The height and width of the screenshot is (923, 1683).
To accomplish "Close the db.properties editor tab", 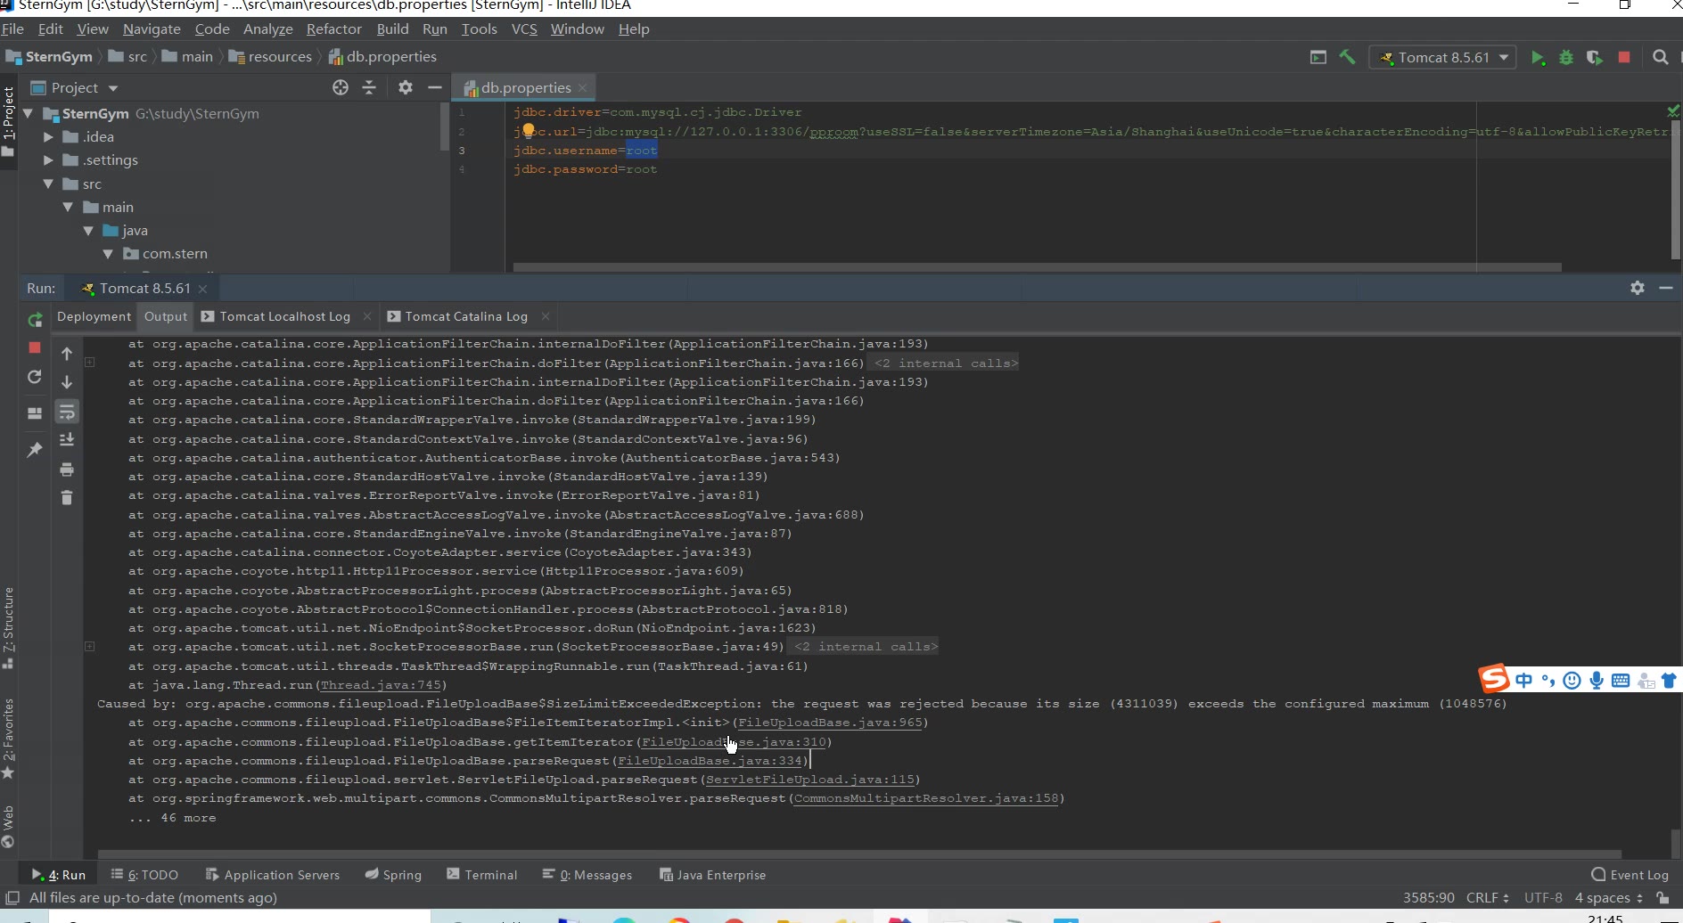I will [x=582, y=87].
